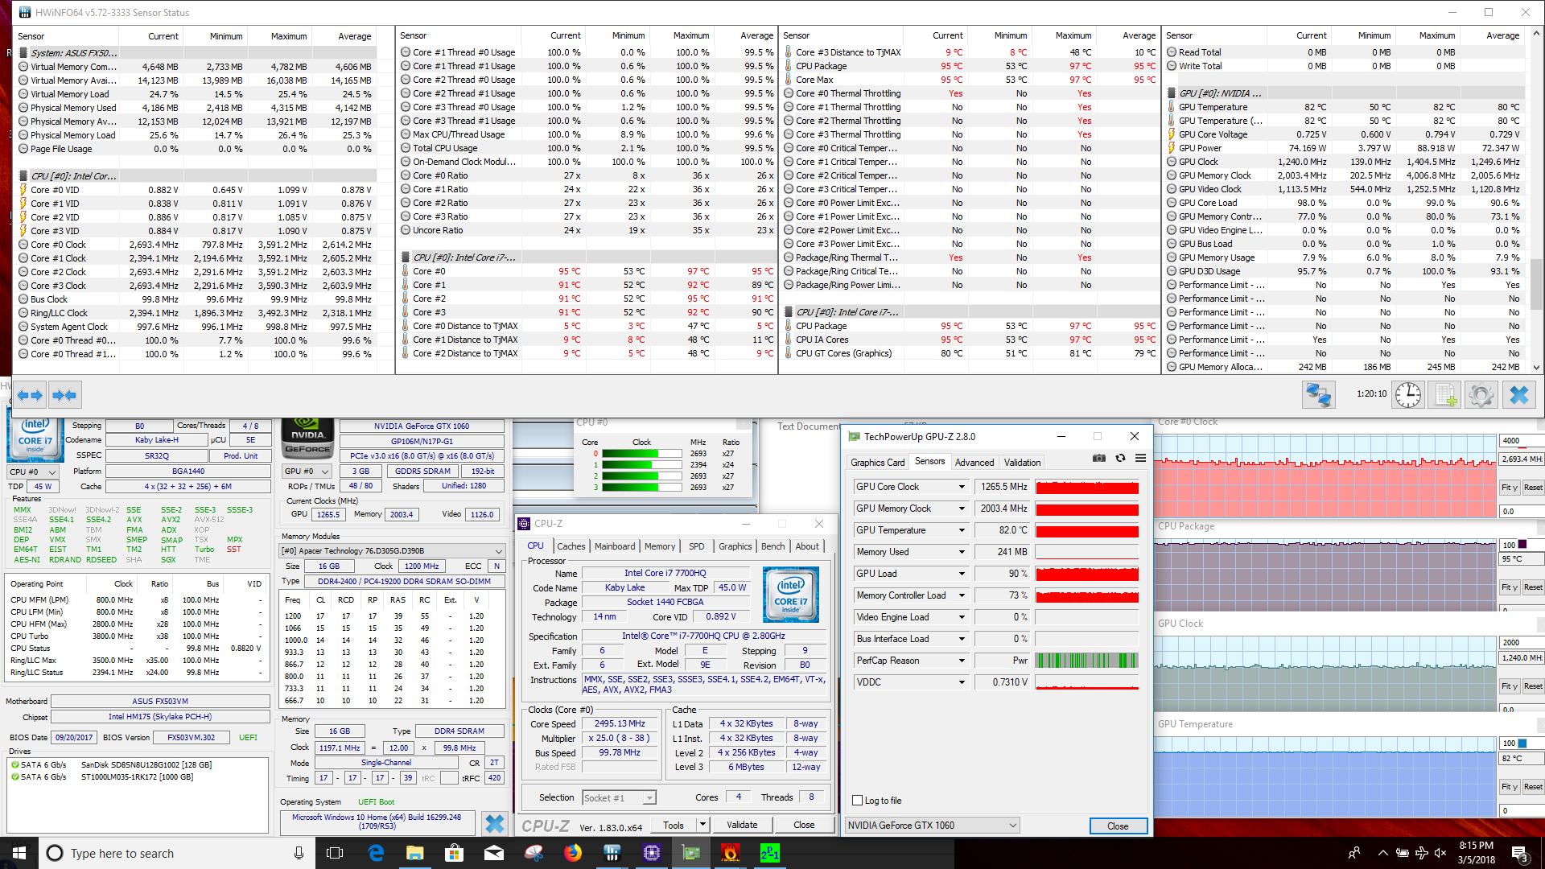Click the expand columns left-right arrows icon
The width and height of the screenshot is (1545, 869).
point(30,394)
